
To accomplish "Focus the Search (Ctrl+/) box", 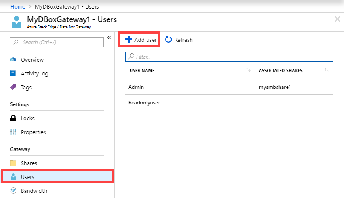I will point(57,42).
